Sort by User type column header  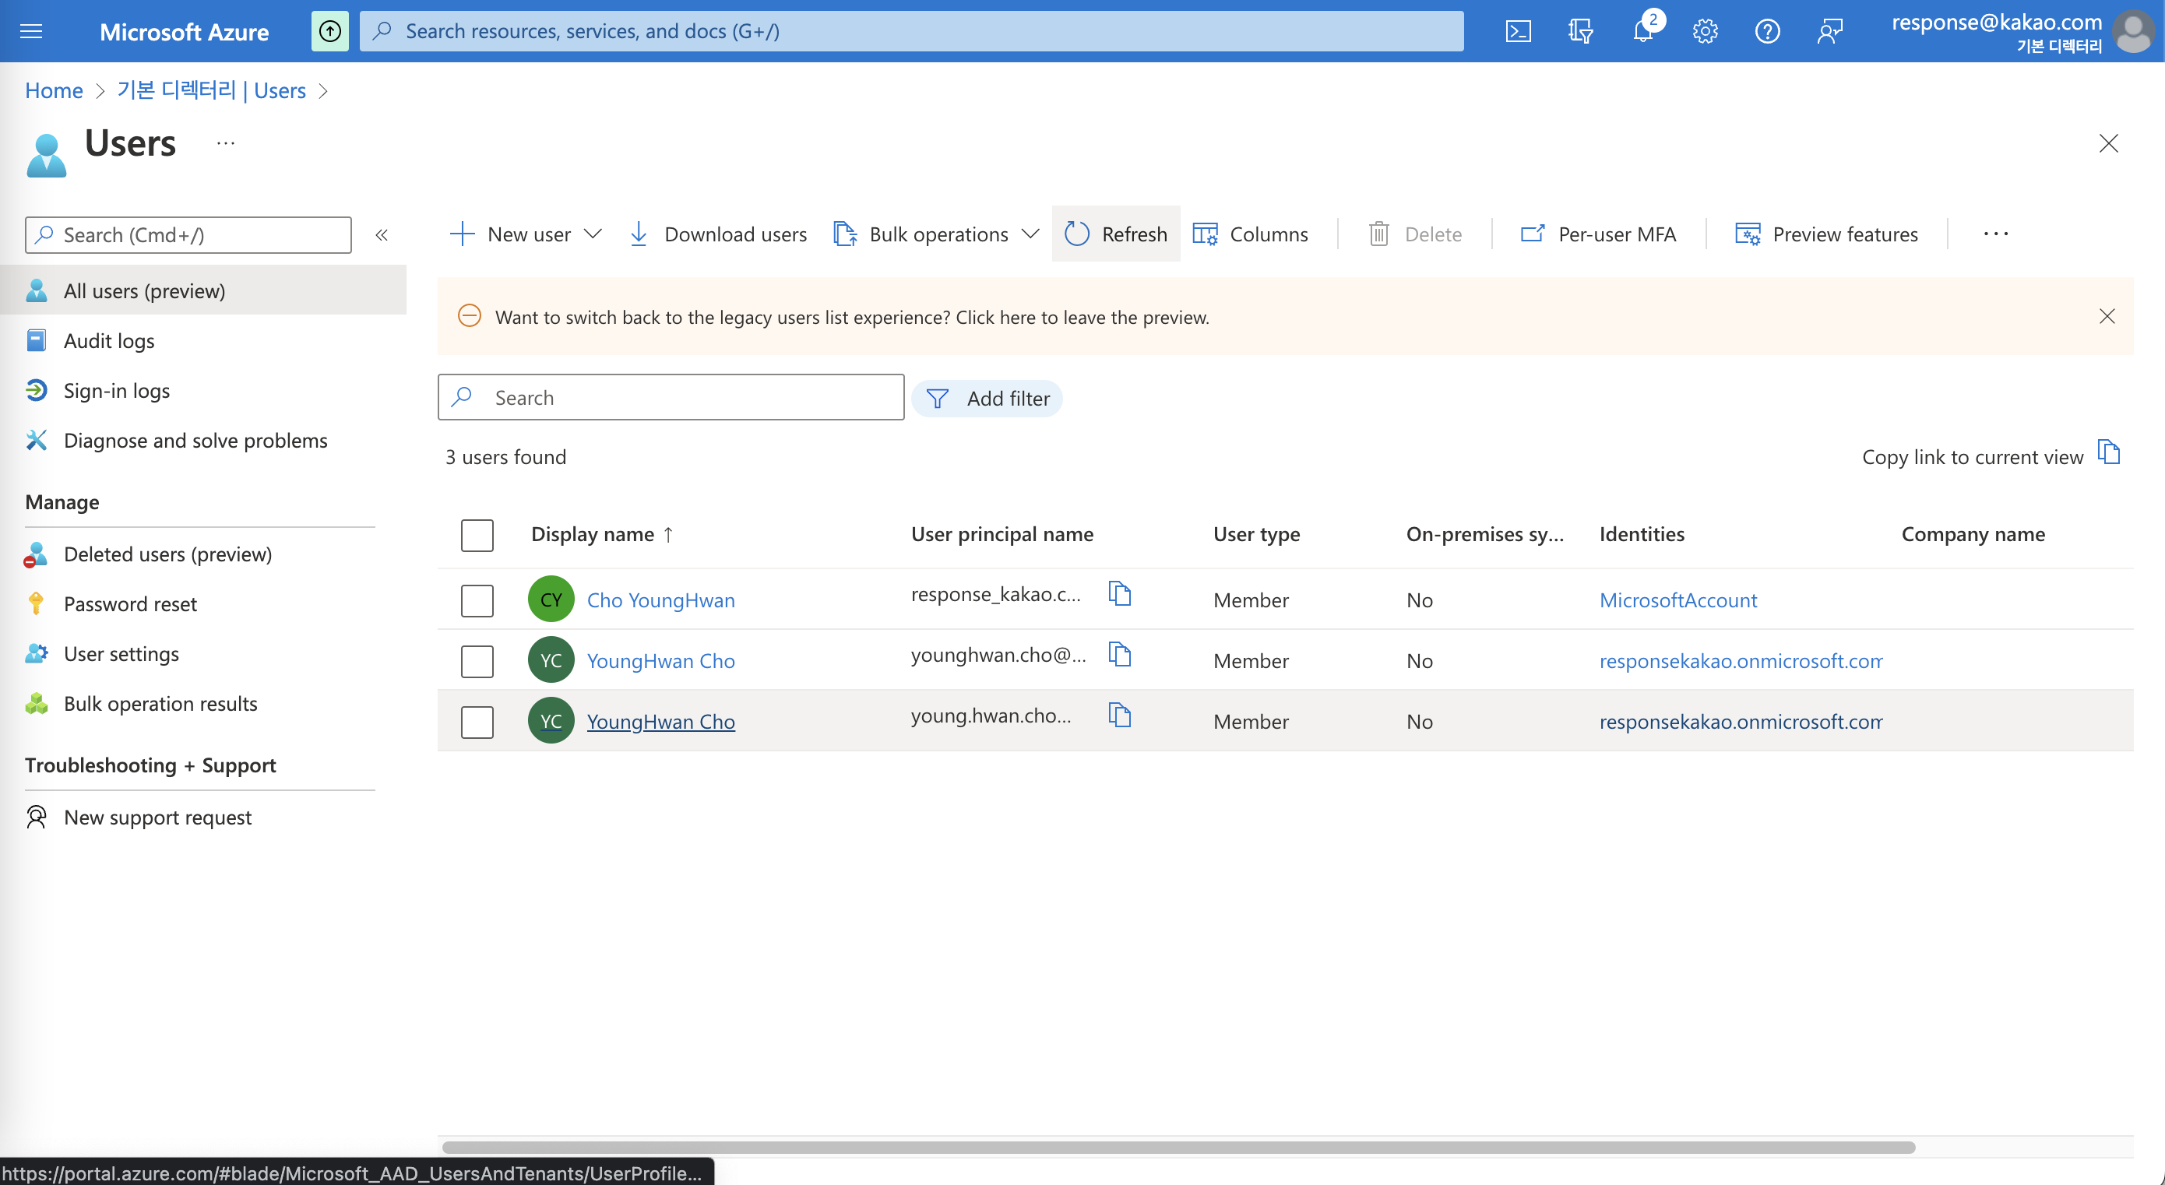click(x=1256, y=533)
